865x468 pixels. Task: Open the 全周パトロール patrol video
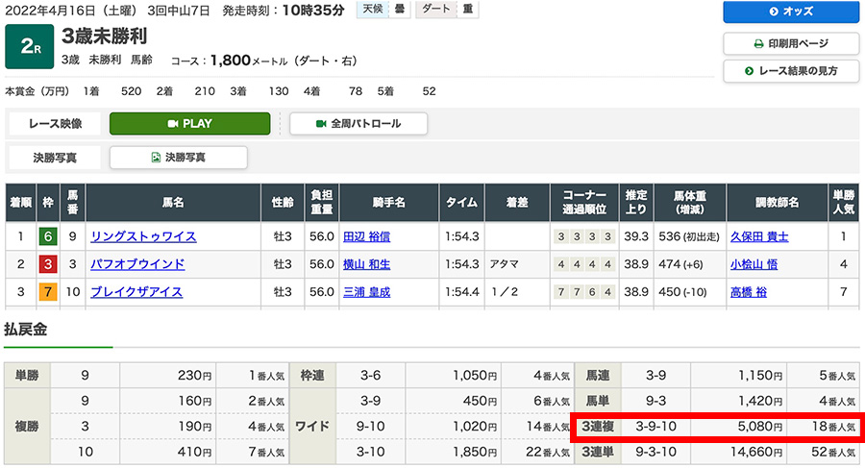coord(358,124)
